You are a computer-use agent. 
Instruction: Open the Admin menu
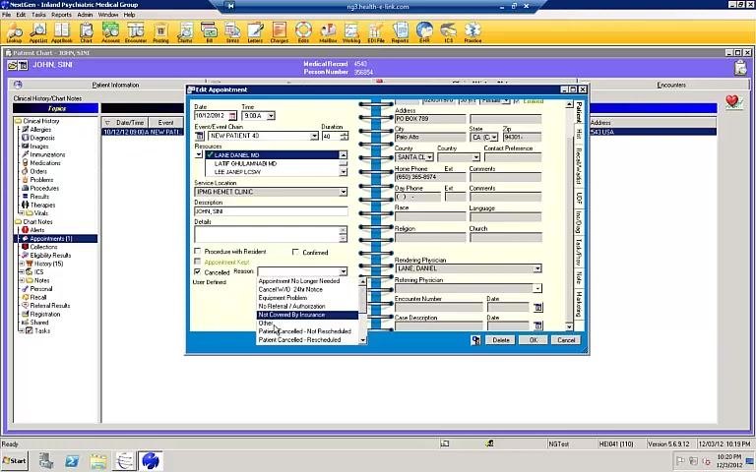tap(85, 15)
